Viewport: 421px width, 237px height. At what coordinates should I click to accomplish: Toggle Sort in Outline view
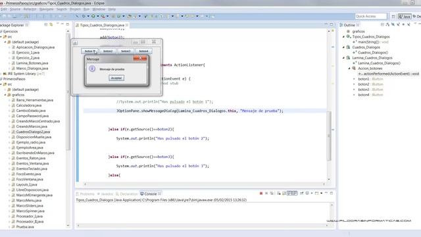click(x=387, y=25)
